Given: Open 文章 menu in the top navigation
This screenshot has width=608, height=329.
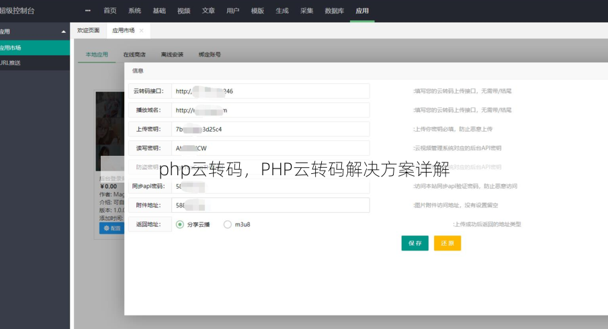Looking at the screenshot, I should (208, 11).
